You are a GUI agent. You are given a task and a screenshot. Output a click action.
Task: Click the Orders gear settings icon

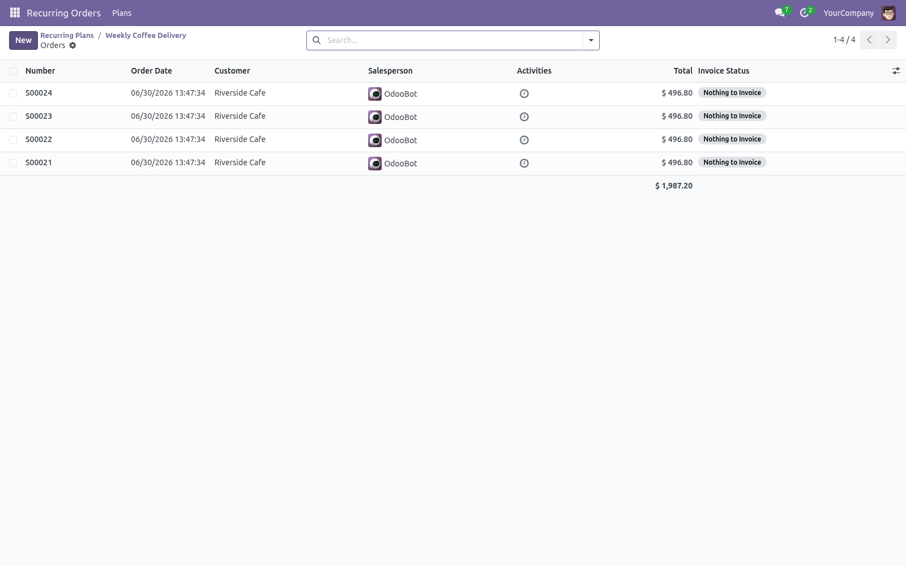pos(72,45)
